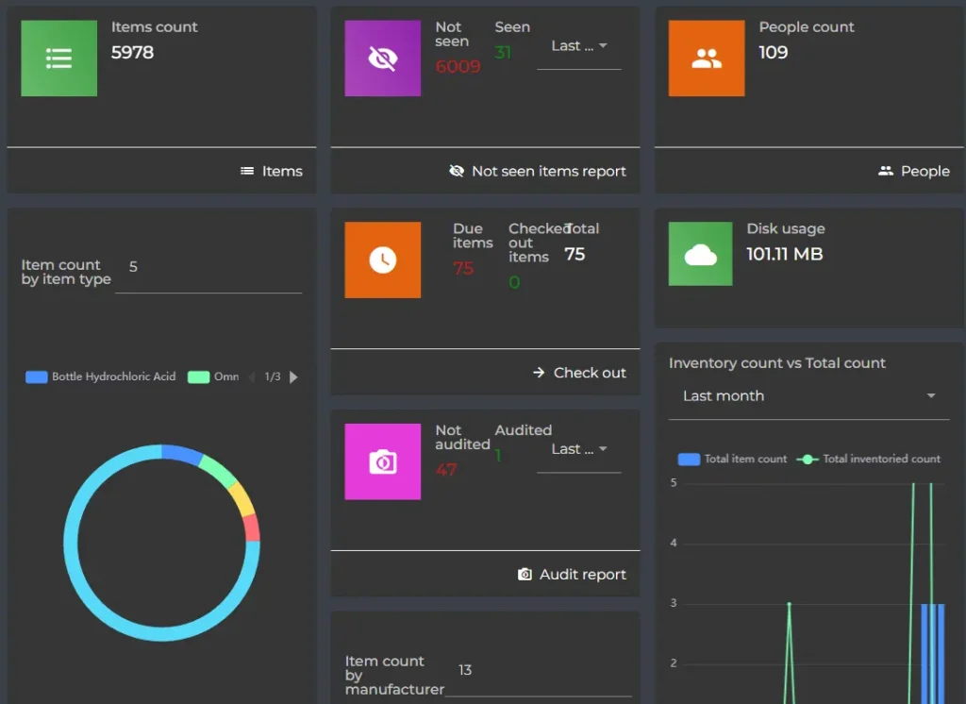Open the Items link
The image size is (966, 704).
tap(271, 171)
